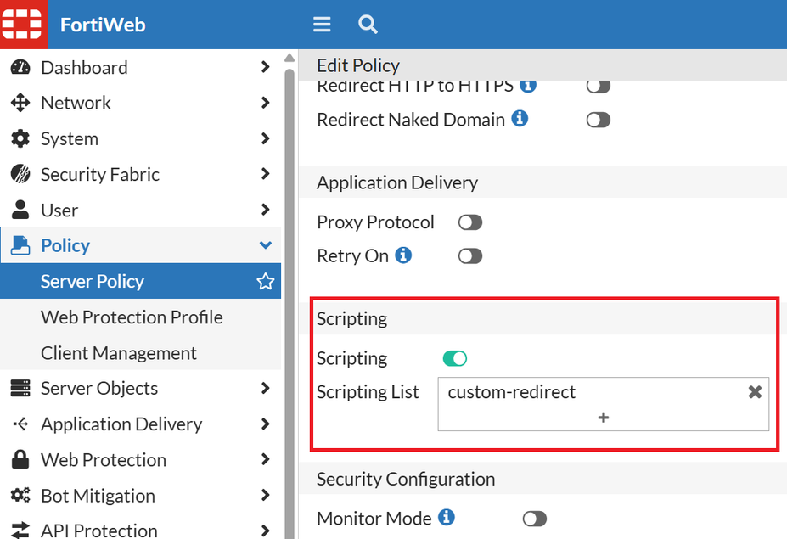Select Client Management in the sidebar

click(119, 353)
